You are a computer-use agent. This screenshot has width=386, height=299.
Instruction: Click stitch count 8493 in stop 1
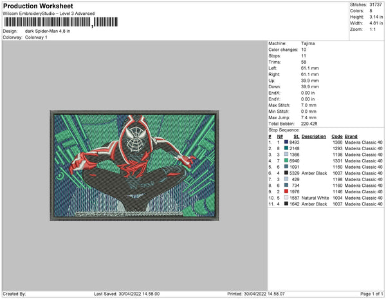tap(295, 142)
